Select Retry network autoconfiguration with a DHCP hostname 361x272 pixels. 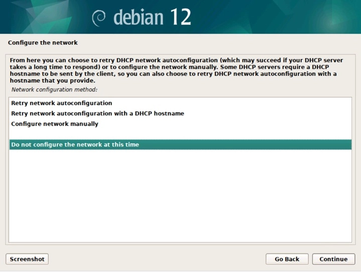pos(180,114)
